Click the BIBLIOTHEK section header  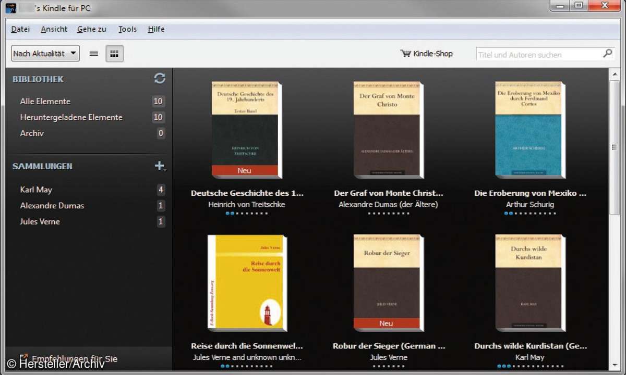point(38,79)
